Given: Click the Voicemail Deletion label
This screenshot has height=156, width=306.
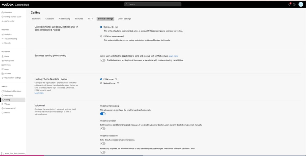Looking at the screenshot, I should [x=108, y=121].
